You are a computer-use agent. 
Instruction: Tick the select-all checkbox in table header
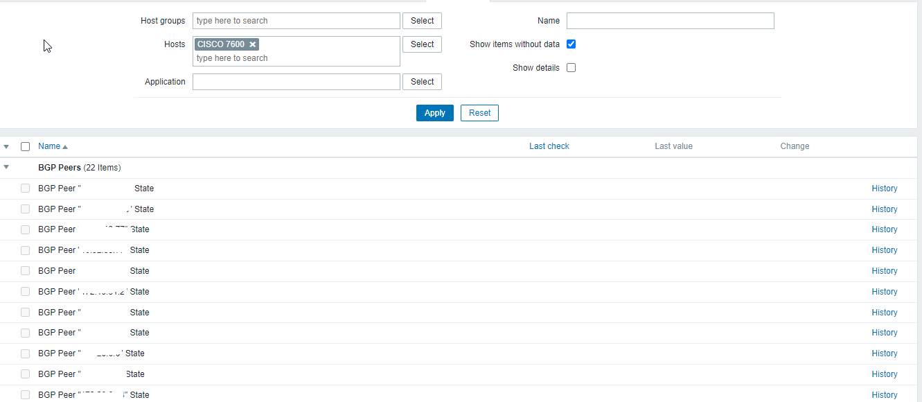point(26,146)
